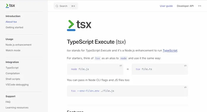Open the FAQ page

pos(8,102)
